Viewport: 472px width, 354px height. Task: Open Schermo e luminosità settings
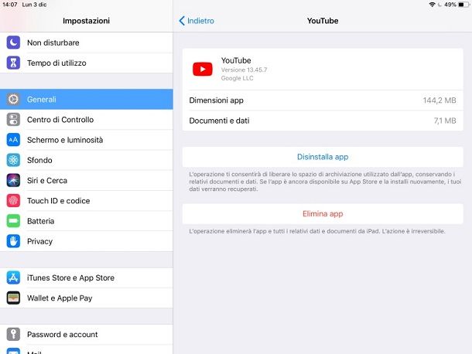87,140
